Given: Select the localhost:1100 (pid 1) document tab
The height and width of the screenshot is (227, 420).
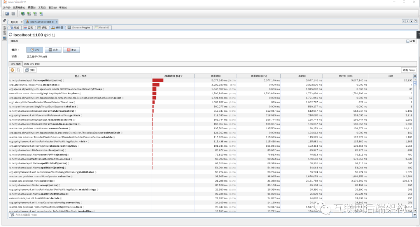Looking at the screenshot, I should pos(41,22).
